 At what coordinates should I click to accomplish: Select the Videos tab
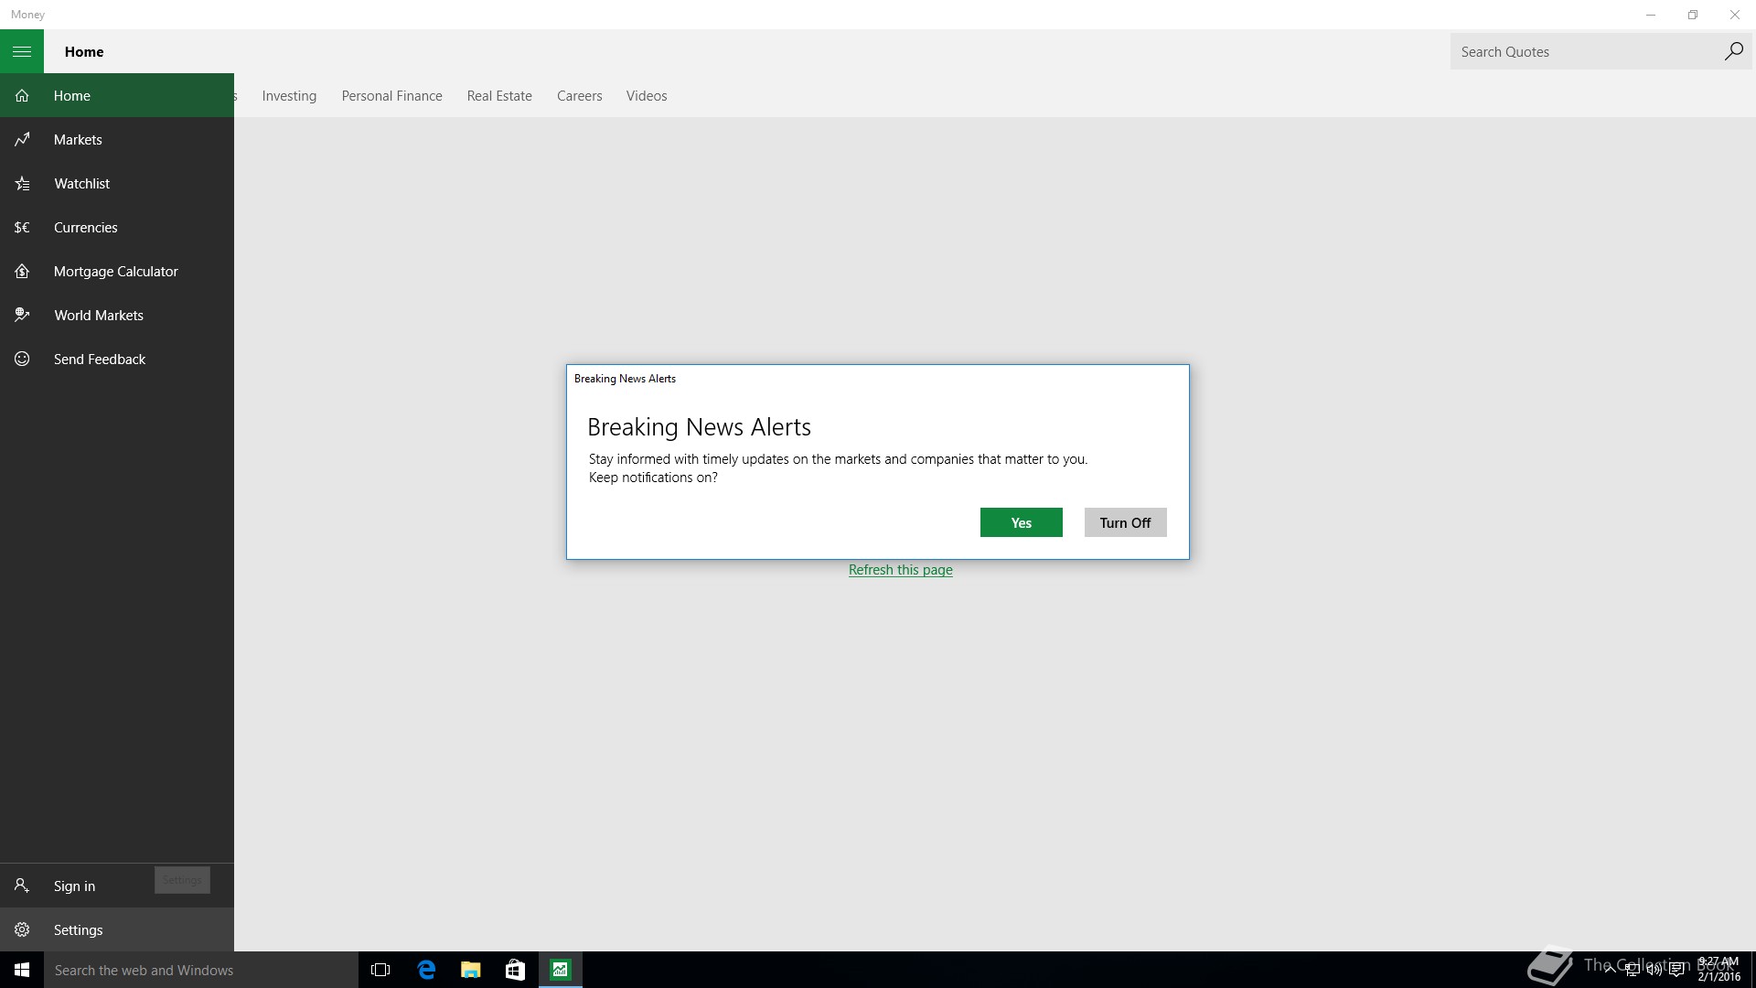(x=647, y=96)
